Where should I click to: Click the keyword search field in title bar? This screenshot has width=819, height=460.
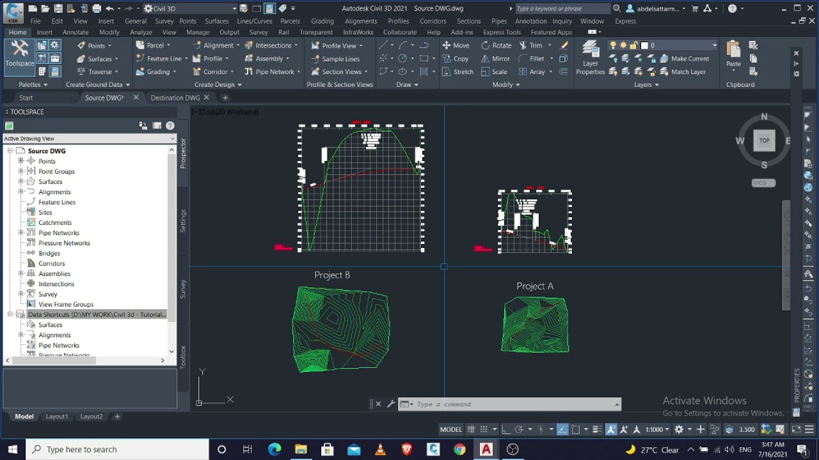[562, 9]
